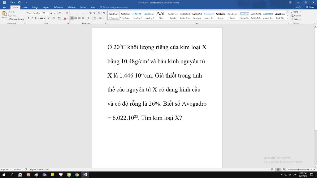Screen dimensions: 317x178
Task: Toggle paragraph marks display
Action: click(104, 13)
